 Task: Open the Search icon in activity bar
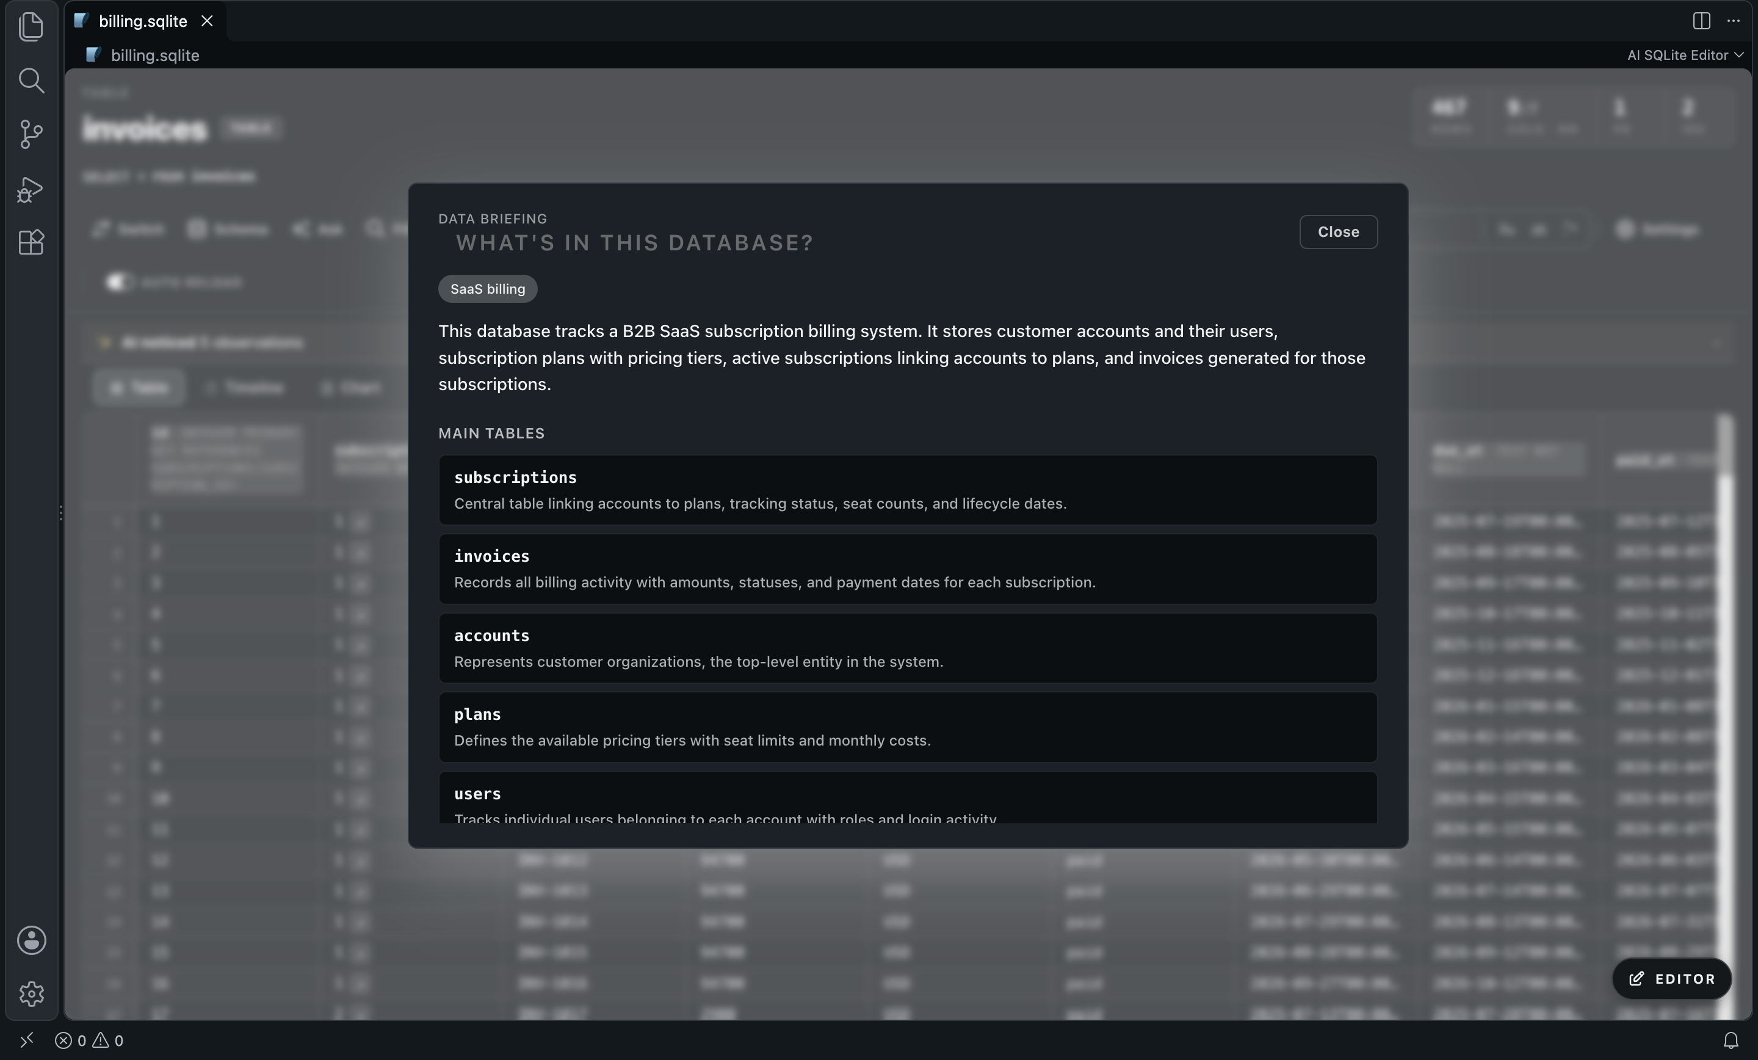pos(31,80)
